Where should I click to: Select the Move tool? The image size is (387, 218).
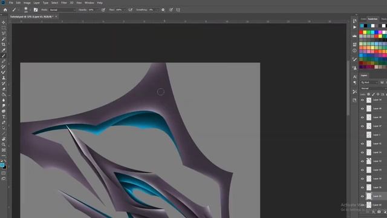(x=4, y=22)
